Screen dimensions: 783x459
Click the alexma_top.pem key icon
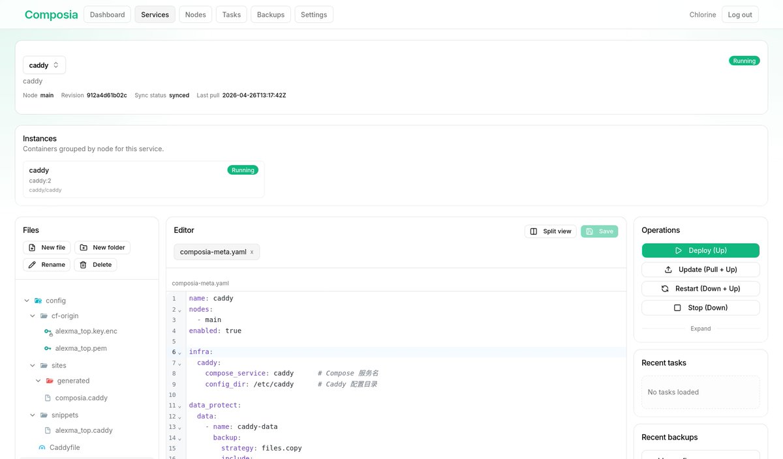pos(48,349)
